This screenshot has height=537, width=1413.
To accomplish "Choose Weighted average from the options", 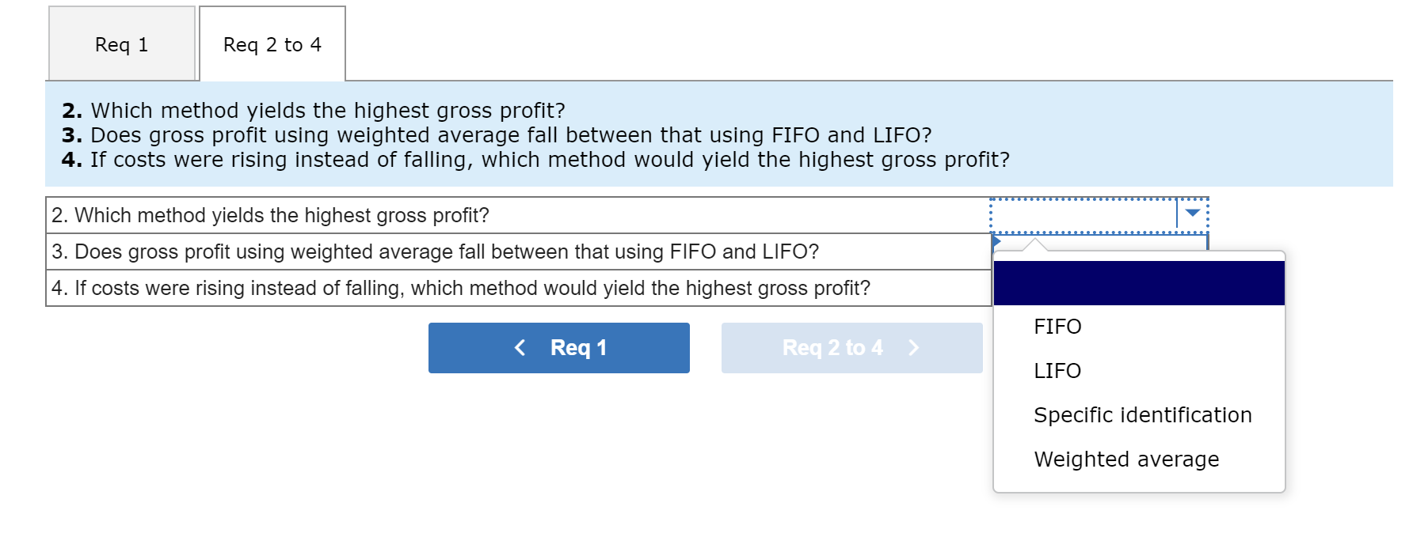I will pos(1125,459).
